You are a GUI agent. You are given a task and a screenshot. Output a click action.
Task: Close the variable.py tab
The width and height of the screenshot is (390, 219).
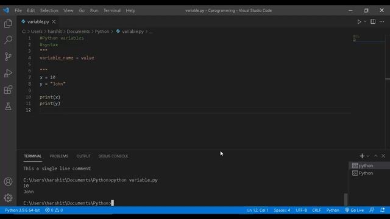pos(54,22)
